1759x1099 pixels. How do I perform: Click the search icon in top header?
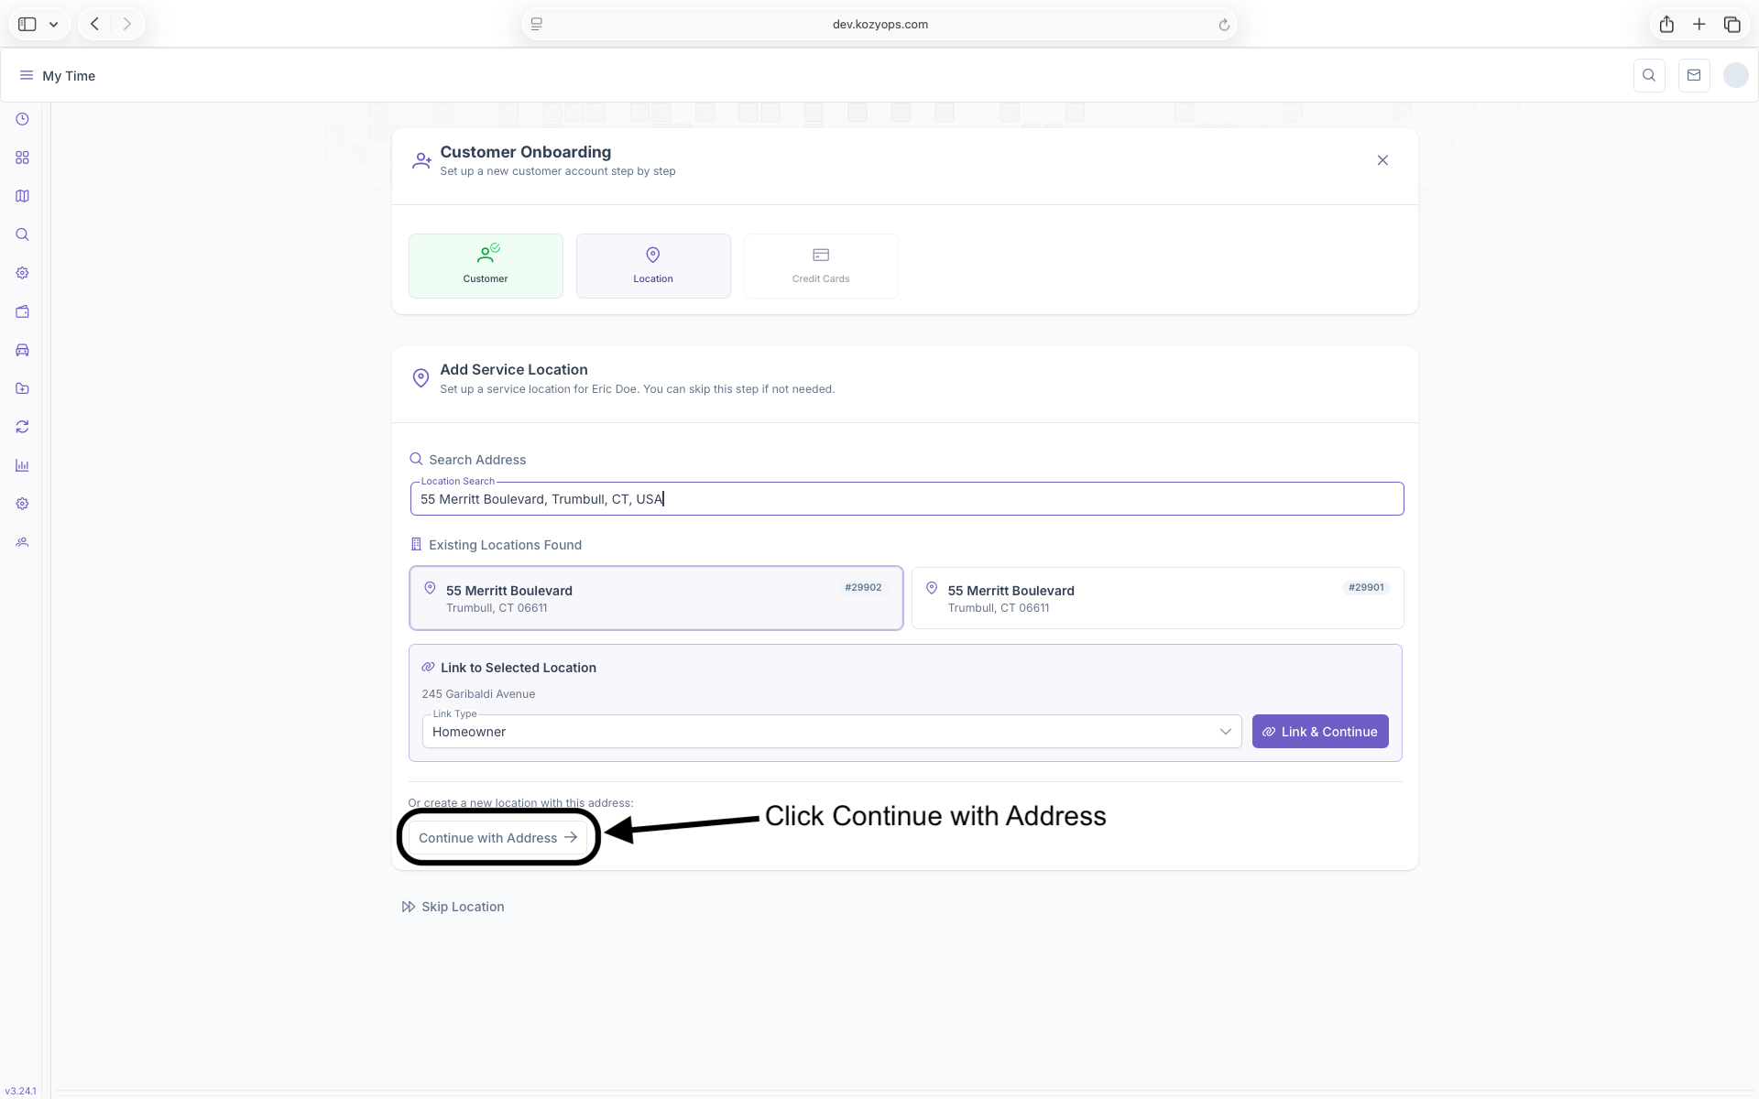coord(1649,76)
